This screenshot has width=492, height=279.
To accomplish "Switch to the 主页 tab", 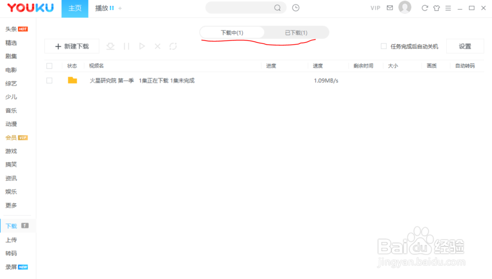I will tap(75, 8).
